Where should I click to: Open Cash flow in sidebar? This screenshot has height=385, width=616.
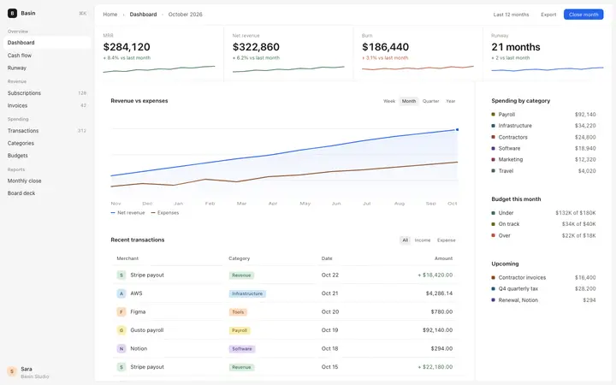pos(47,56)
